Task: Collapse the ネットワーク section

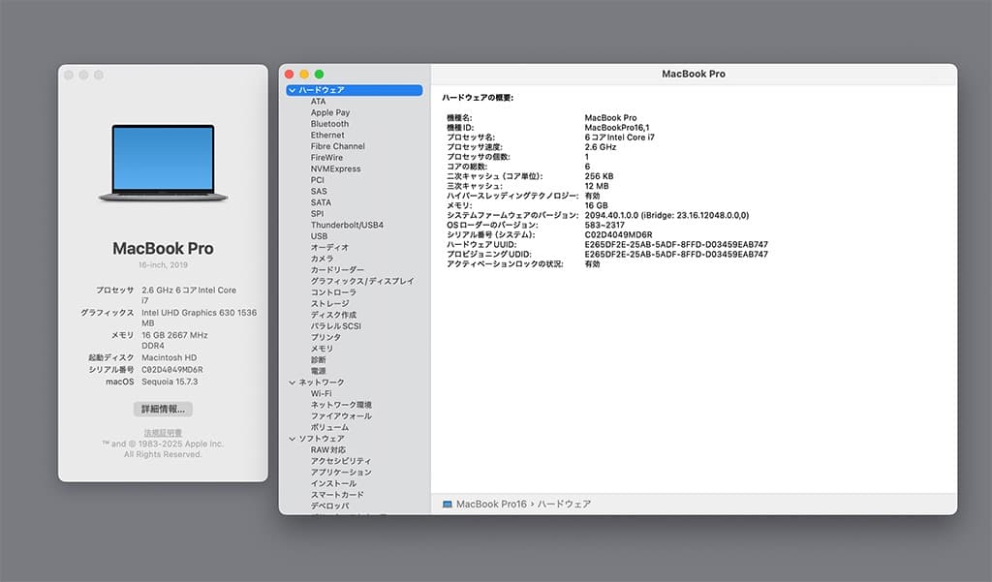Action: click(x=291, y=382)
